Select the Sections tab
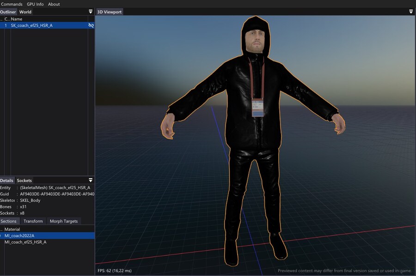Image resolution: width=416 pixels, height=276 pixels. [x=8, y=221]
